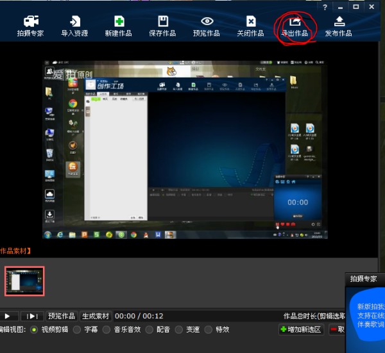
Task: Open help question mark icon
Action: pyautogui.click(x=325, y=7)
